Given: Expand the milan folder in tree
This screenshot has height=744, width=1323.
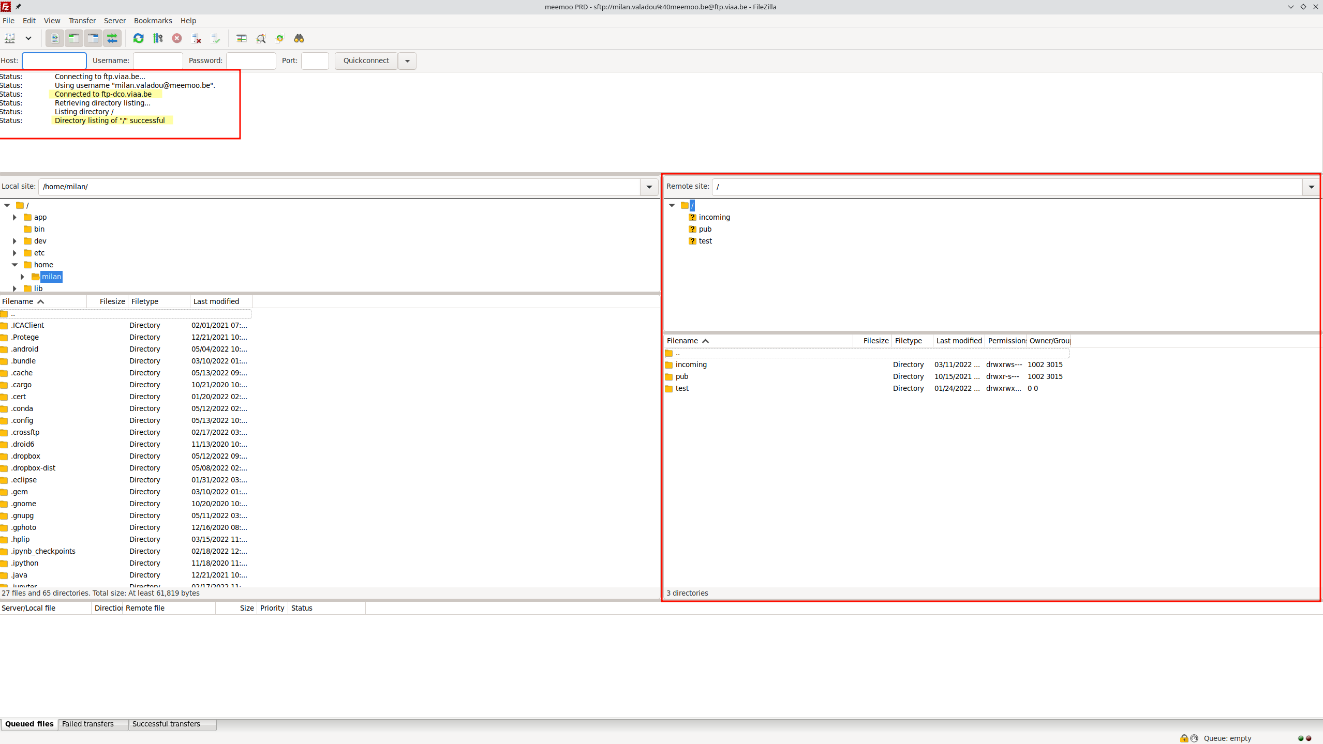Looking at the screenshot, I should coord(22,277).
